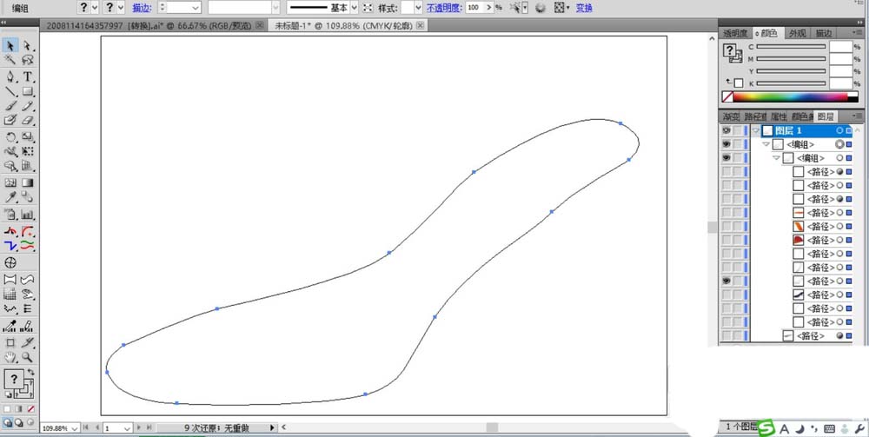The image size is (869, 437).
Task: Pick the Eyedropper tool
Action: click(x=10, y=196)
